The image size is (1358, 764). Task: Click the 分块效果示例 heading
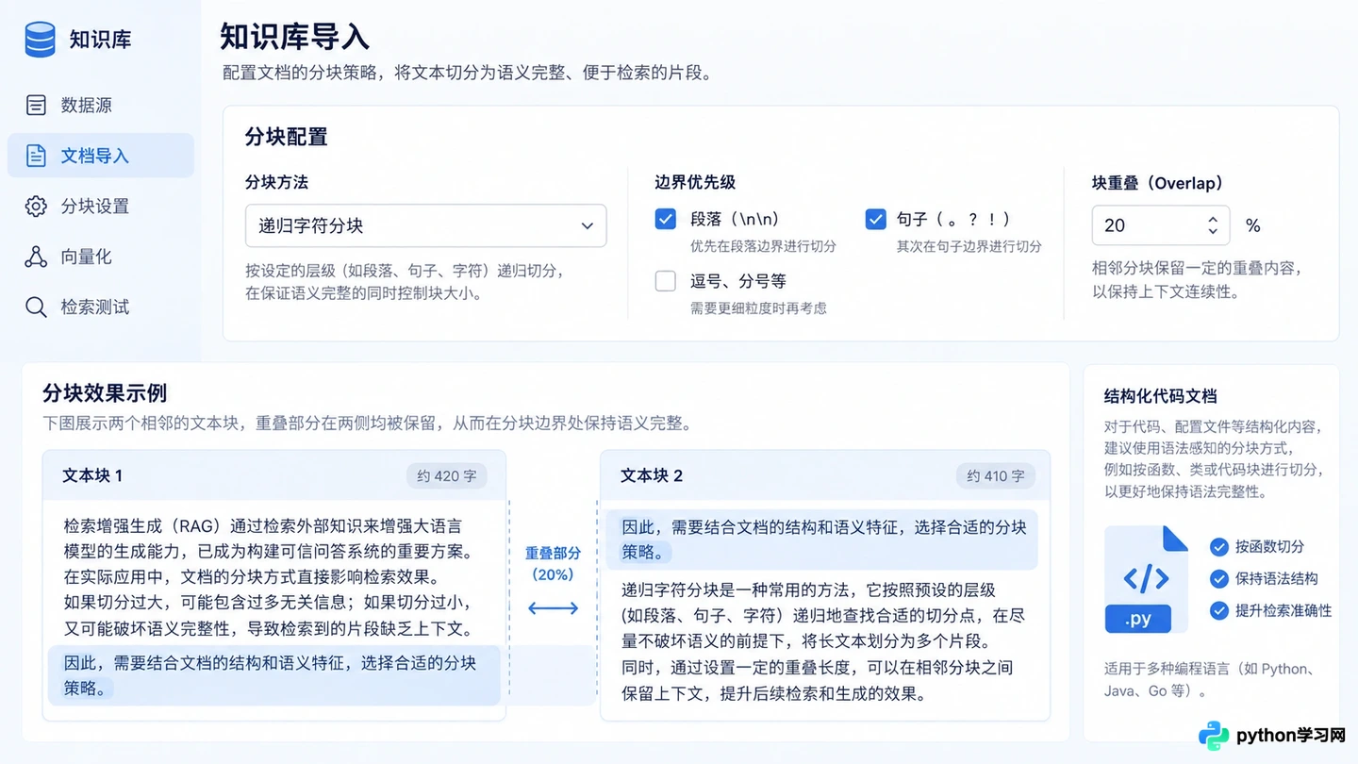point(105,392)
